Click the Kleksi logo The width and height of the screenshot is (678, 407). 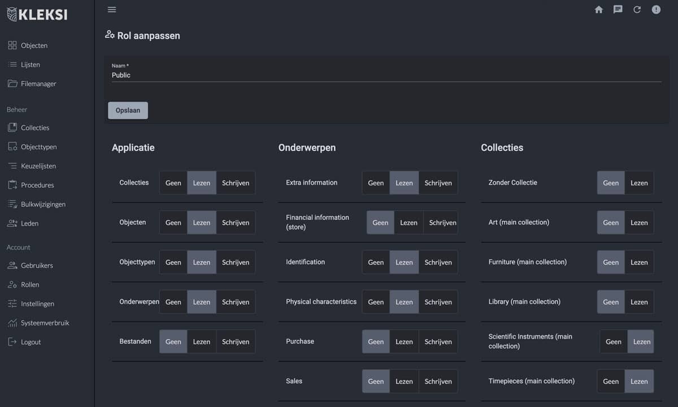[x=37, y=15]
